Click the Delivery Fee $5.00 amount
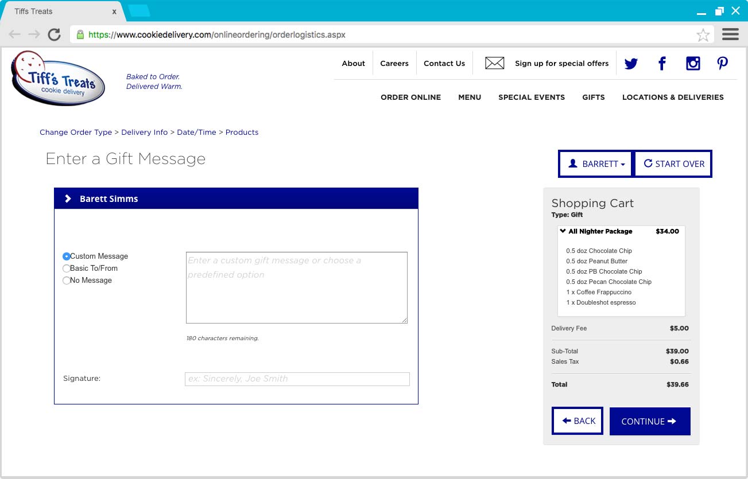The height and width of the screenshot is (479, 748). [x=679, y=329]
